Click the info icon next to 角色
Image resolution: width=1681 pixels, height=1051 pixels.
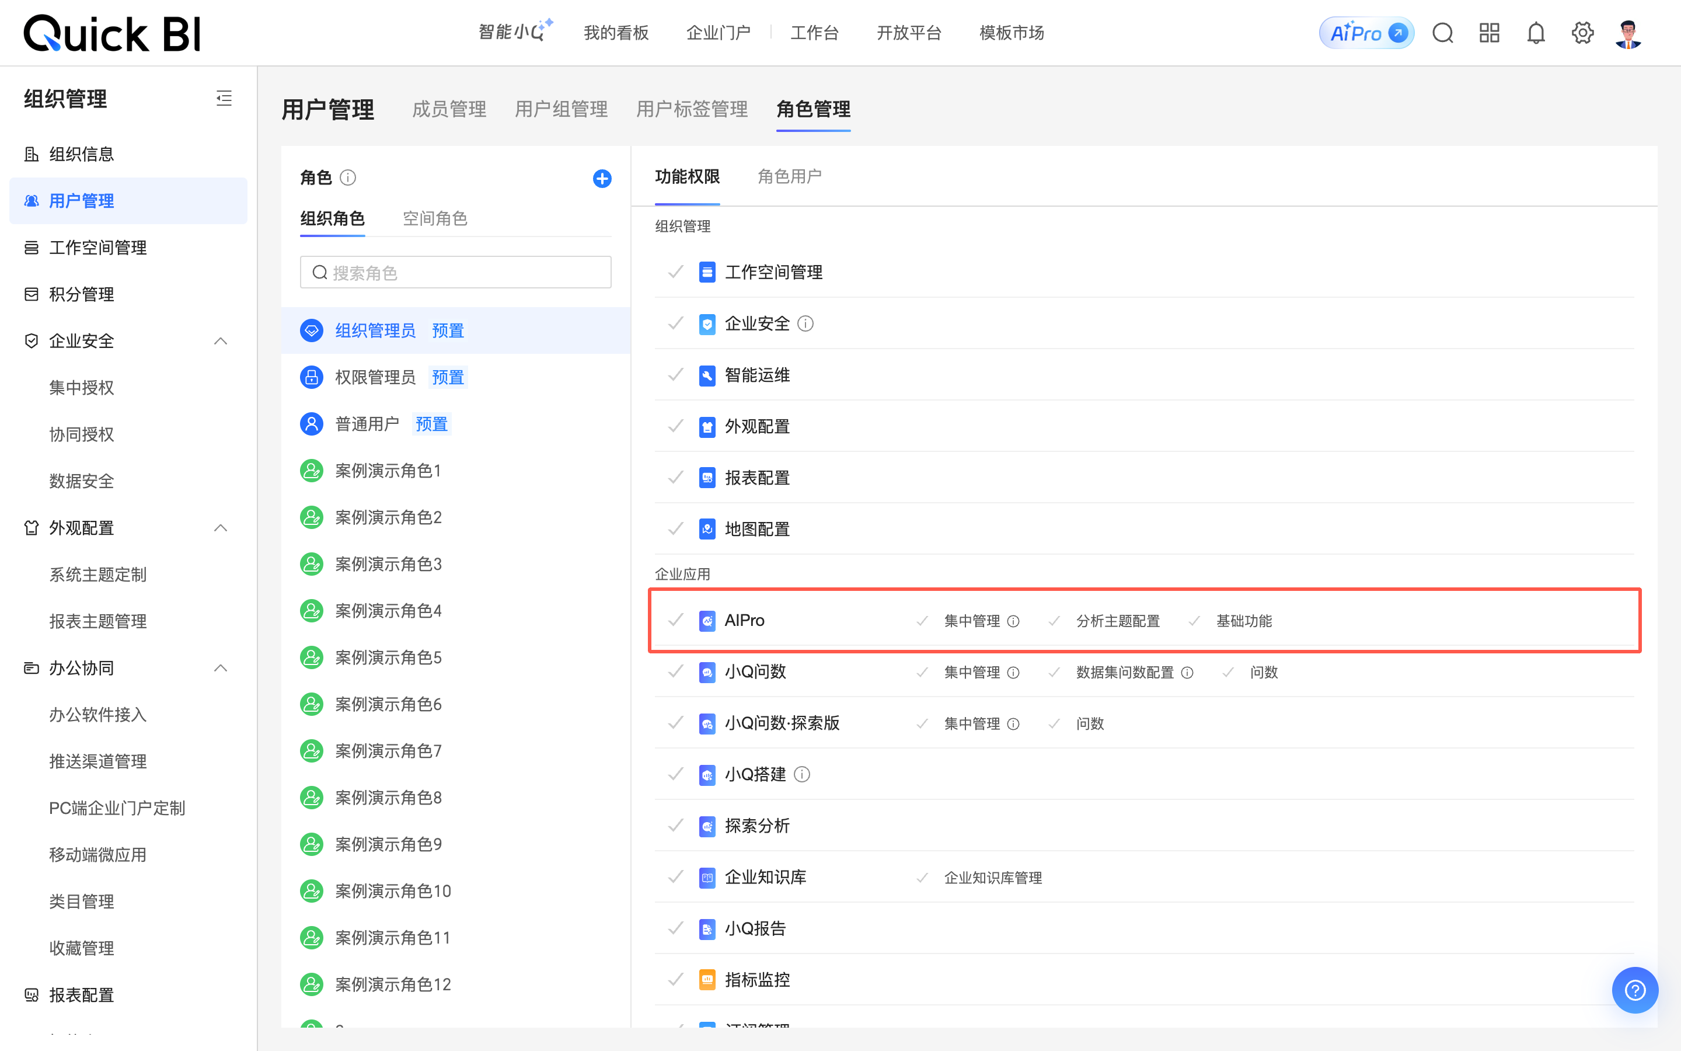(348, 178)
